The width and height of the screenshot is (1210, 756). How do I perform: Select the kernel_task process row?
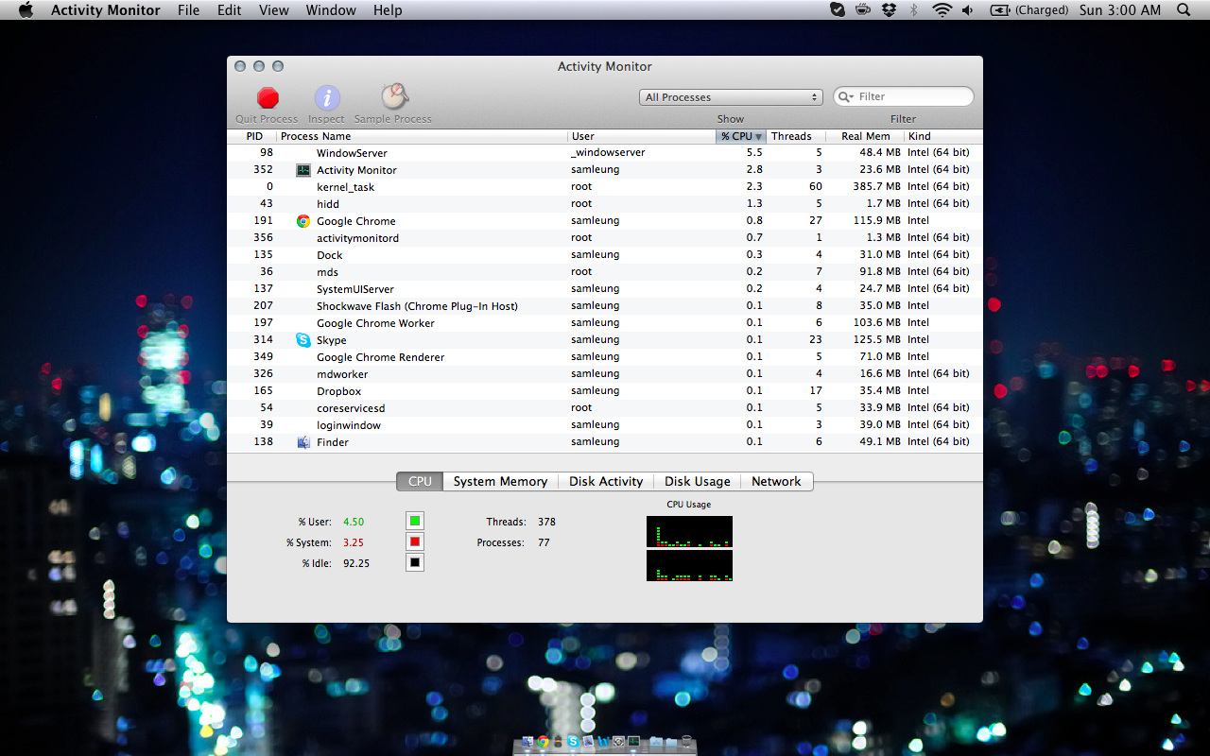click(x=605, y=187)
